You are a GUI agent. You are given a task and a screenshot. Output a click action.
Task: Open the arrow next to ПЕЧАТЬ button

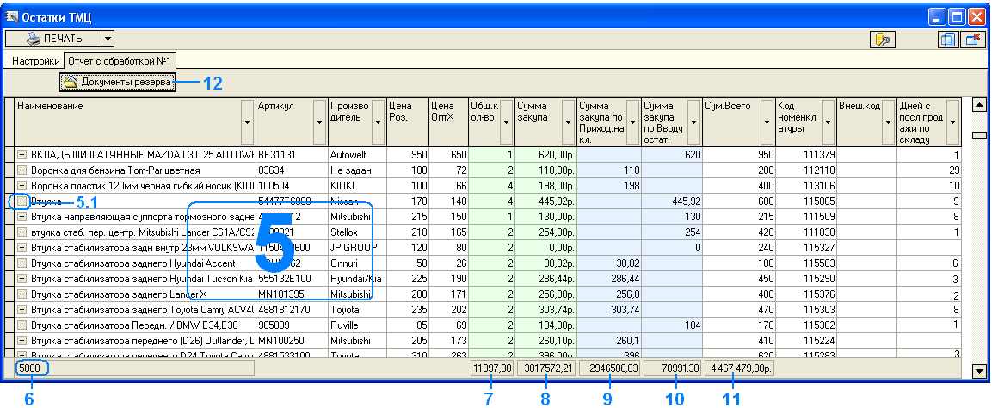coord(107,39)
